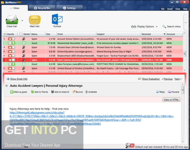This screenshot has width=190, height=150.
Task: Click the Classify column sun icon
Action: coord(4,34)
